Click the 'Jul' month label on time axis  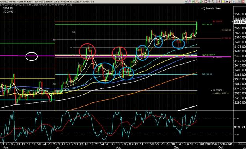pos(58,147)
